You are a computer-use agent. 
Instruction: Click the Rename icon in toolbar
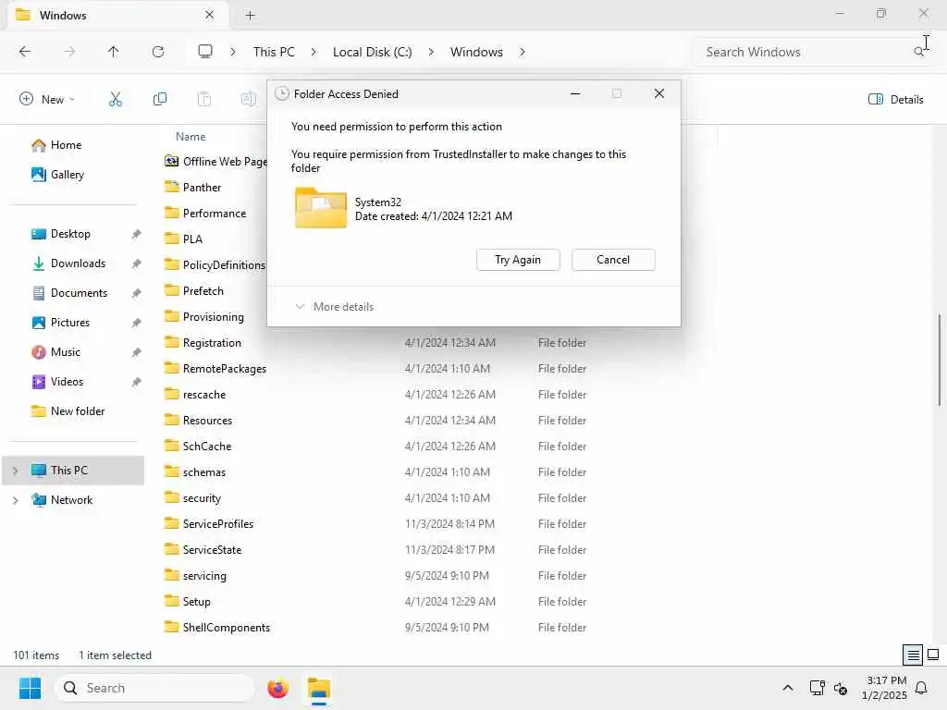(x=248, y=99)
